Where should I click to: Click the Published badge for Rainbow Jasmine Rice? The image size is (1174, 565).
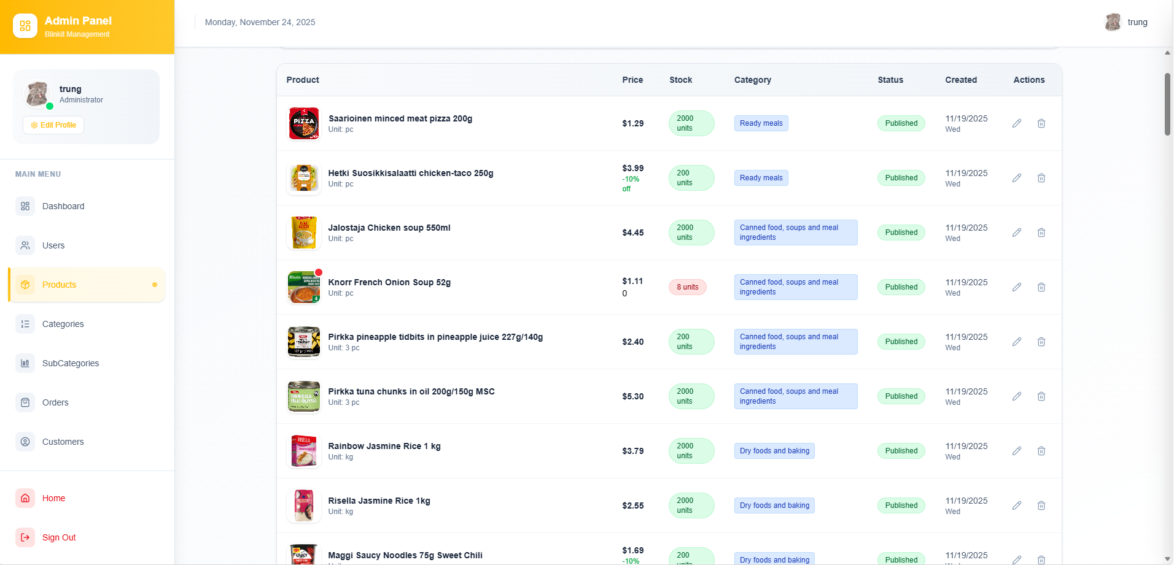point(901,451)
